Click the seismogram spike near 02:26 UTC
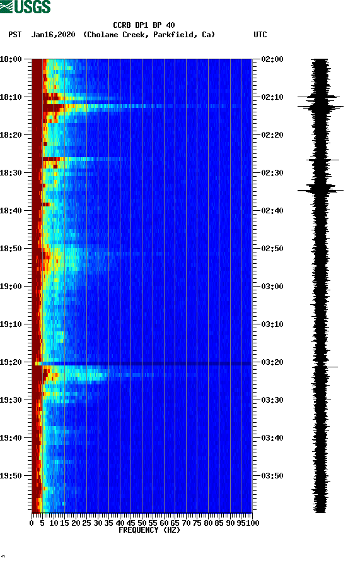 tap(323, 160)
